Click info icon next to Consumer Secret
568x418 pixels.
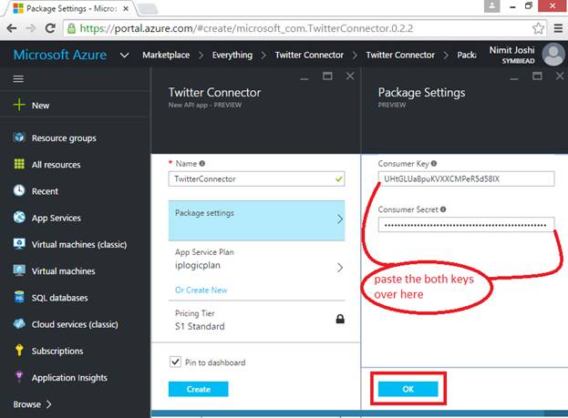pos(443,209)
